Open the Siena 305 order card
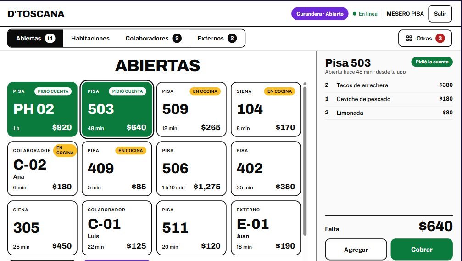 click(x=42, y=228)
